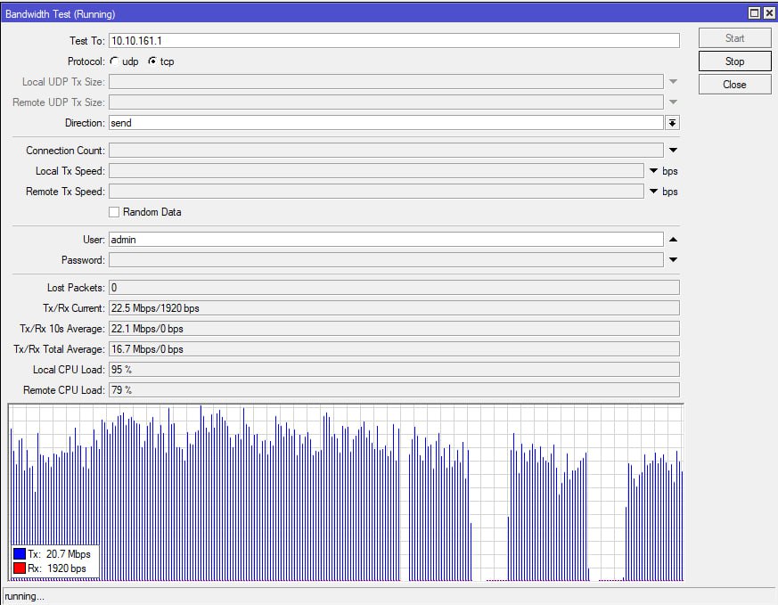Select the tcp protocol radio button

pos(152,61)
